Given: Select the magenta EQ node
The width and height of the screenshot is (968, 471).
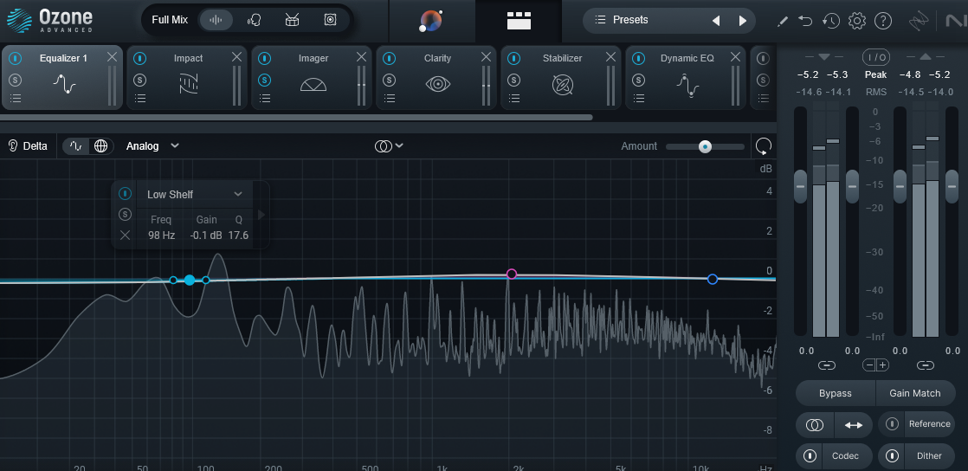Looking at the screenshot, I should (511, 274).
